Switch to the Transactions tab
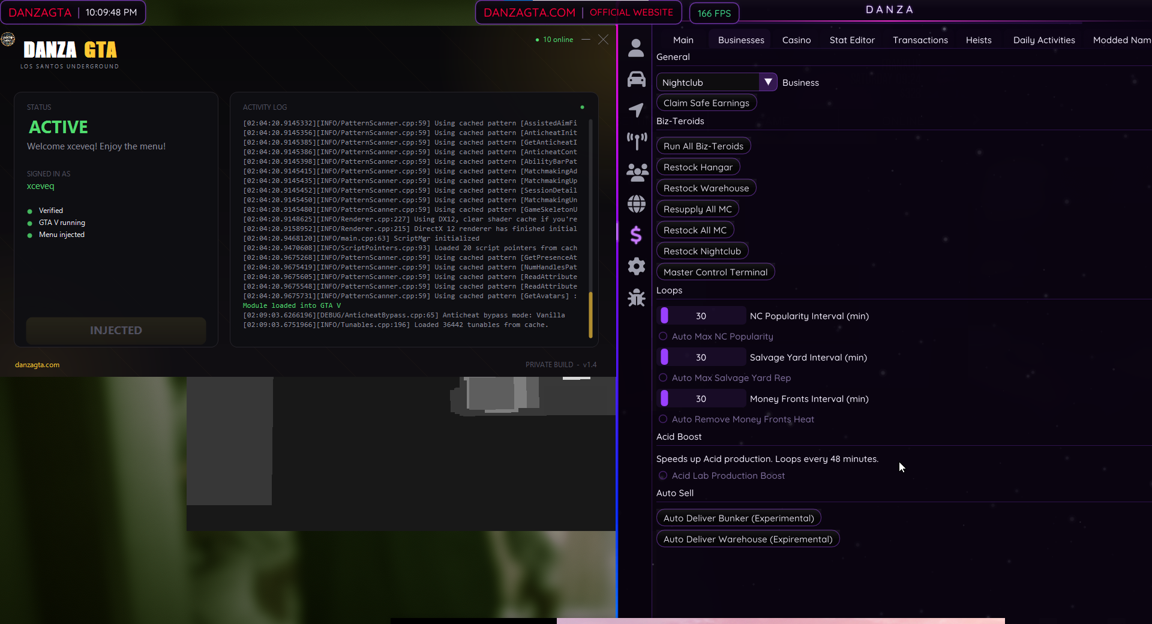Screen dimensions: 1152x624 (920, 40)
